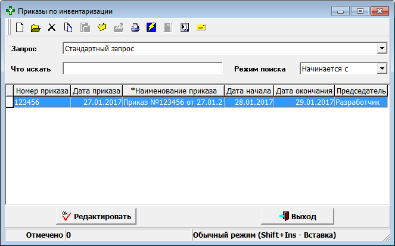Select the order row numbered 123456
This screenshot has height=246, width=395.
(x=41, y=102)
